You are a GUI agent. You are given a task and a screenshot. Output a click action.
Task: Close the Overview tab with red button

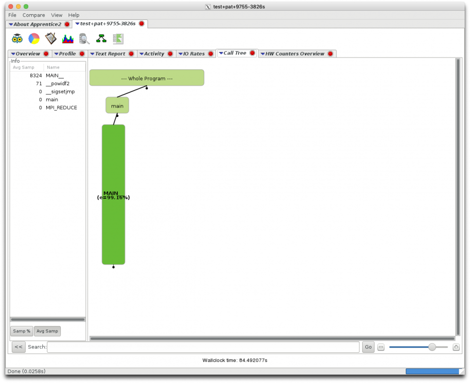point(46,54)
